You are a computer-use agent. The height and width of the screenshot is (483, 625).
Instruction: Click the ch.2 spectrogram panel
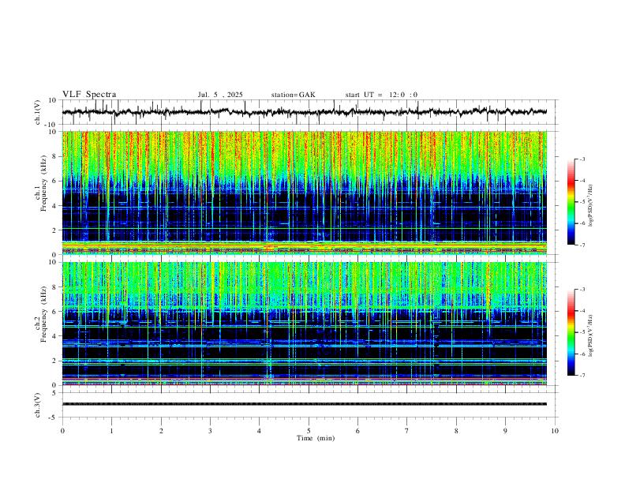305,324
